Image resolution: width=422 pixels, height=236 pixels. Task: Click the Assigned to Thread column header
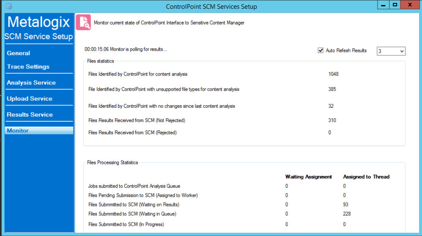point(366,177)
